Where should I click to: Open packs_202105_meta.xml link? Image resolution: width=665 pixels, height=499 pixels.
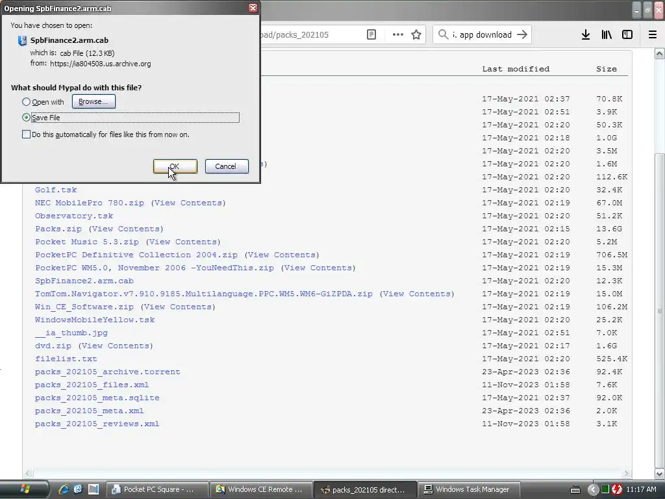click(89, 411)
